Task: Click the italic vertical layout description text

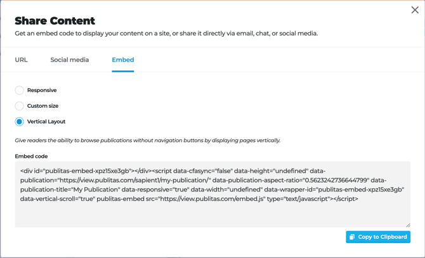Action: point(147,140)
